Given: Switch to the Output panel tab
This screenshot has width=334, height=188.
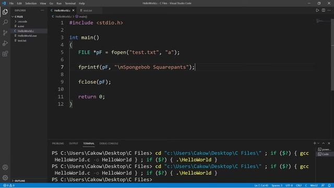Looking at the screenshot, I should (x=74, y=144).
